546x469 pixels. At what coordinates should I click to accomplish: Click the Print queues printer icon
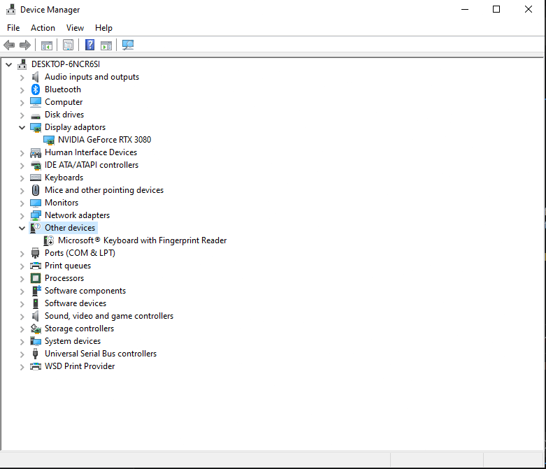click(x=36, y=266)
